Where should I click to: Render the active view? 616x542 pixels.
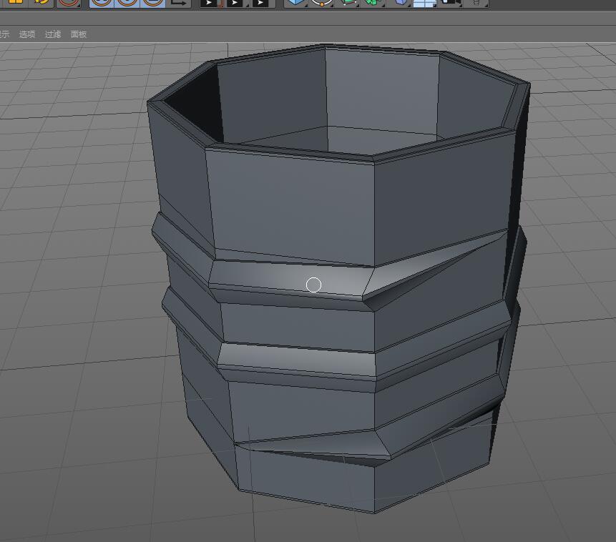[209, 3]
